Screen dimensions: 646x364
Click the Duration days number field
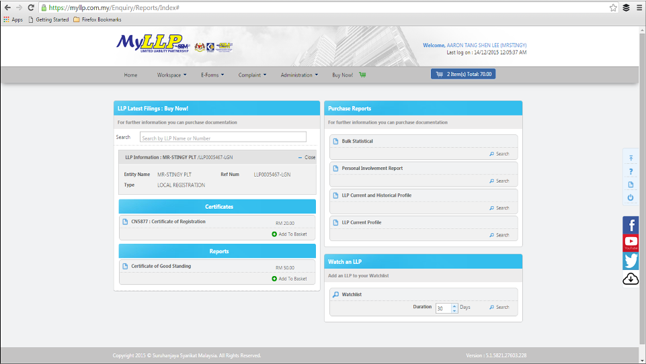pyautogui.click(x=443, y=308)
